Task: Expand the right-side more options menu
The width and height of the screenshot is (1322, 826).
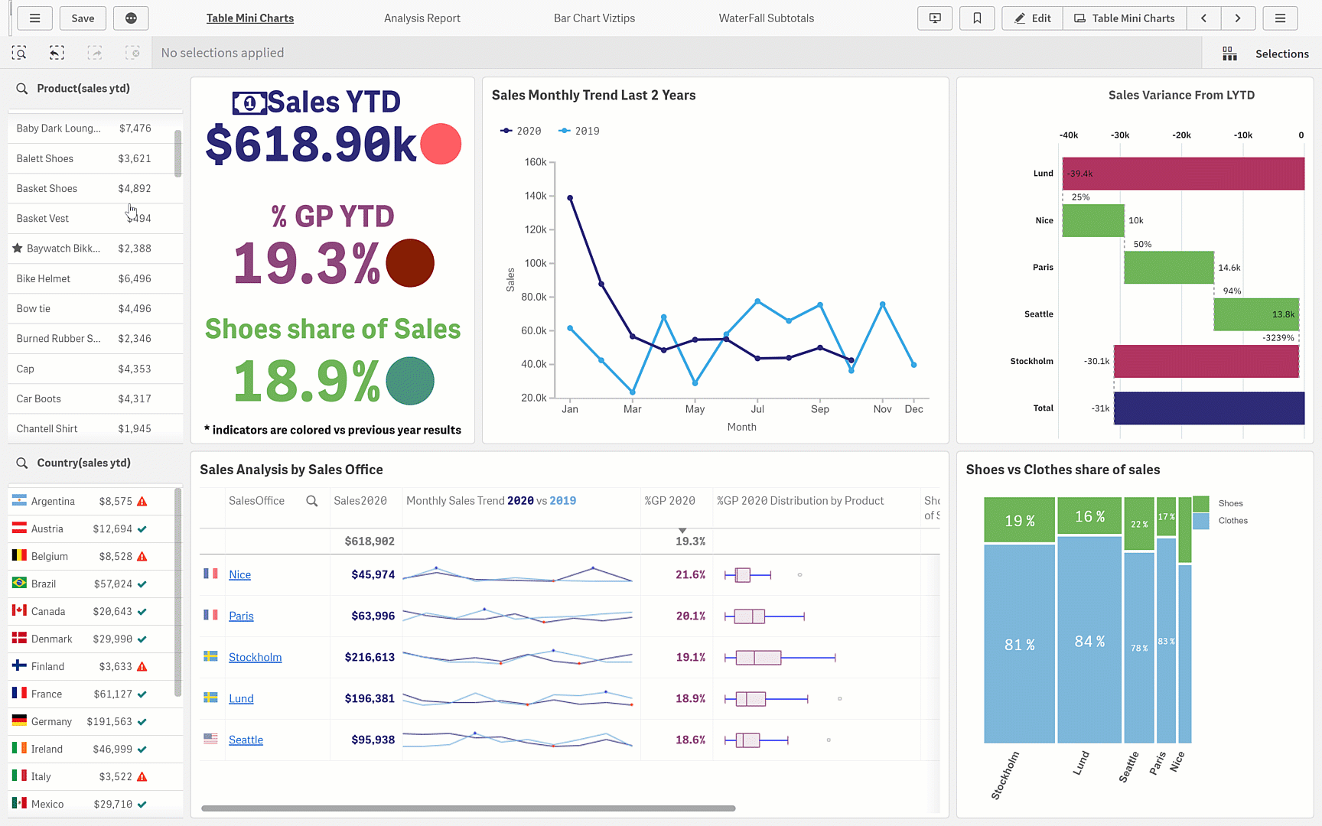Action: pos(1280,18)
